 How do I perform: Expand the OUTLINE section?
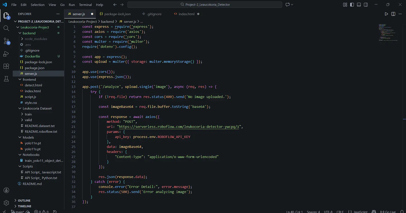24,200
